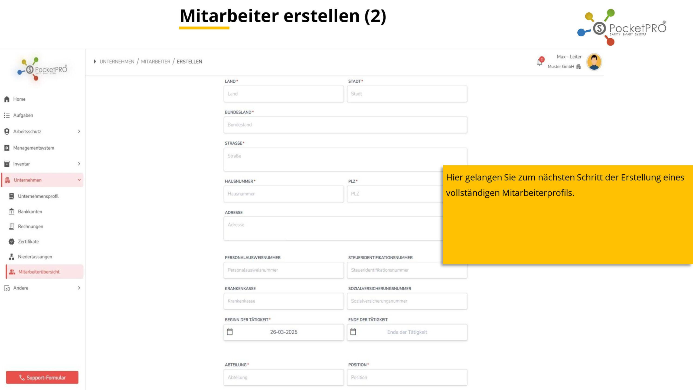
Task: Expand the Arbeitsschutz submenu chevron
Action: [x=79, y=131]
